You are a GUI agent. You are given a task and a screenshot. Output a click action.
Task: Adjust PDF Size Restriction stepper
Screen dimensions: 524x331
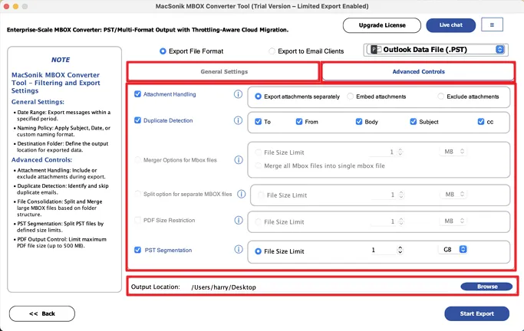pyautogui.click(x=401, y=221)
